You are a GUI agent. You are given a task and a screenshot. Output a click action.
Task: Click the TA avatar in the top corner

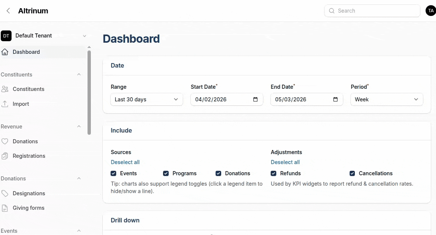click(x=431, y=10)
